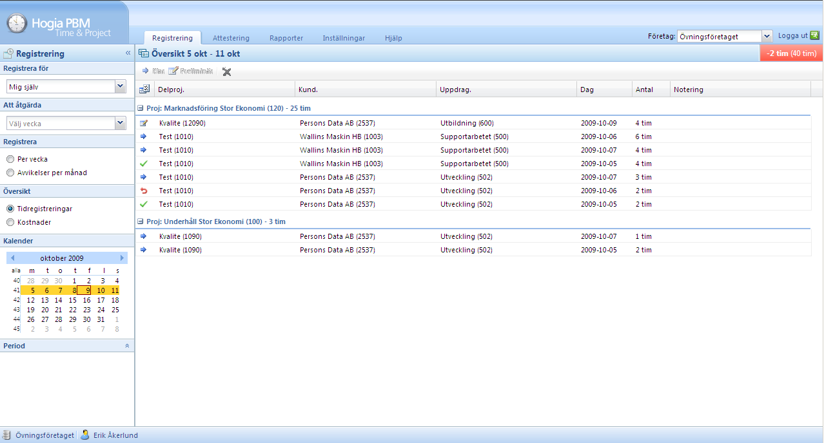Viewport: 824px width, 443px height.
Task: Click the Klar toolbar button
Action: pyautogui.click(x=153, y=71)
